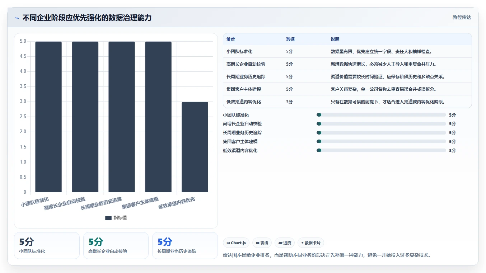Click the 维度 column header
Screen dimensions: 486x273
click(231, 39)
